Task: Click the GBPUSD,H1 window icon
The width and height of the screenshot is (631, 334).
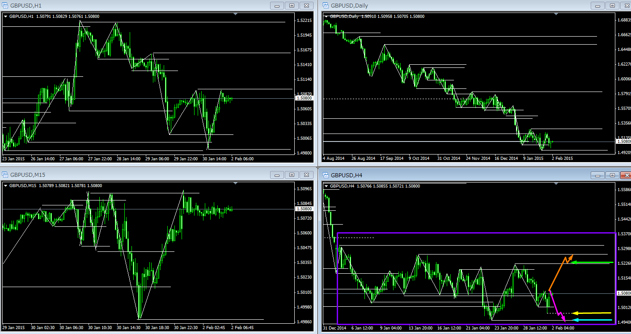Action: [5, 6]
